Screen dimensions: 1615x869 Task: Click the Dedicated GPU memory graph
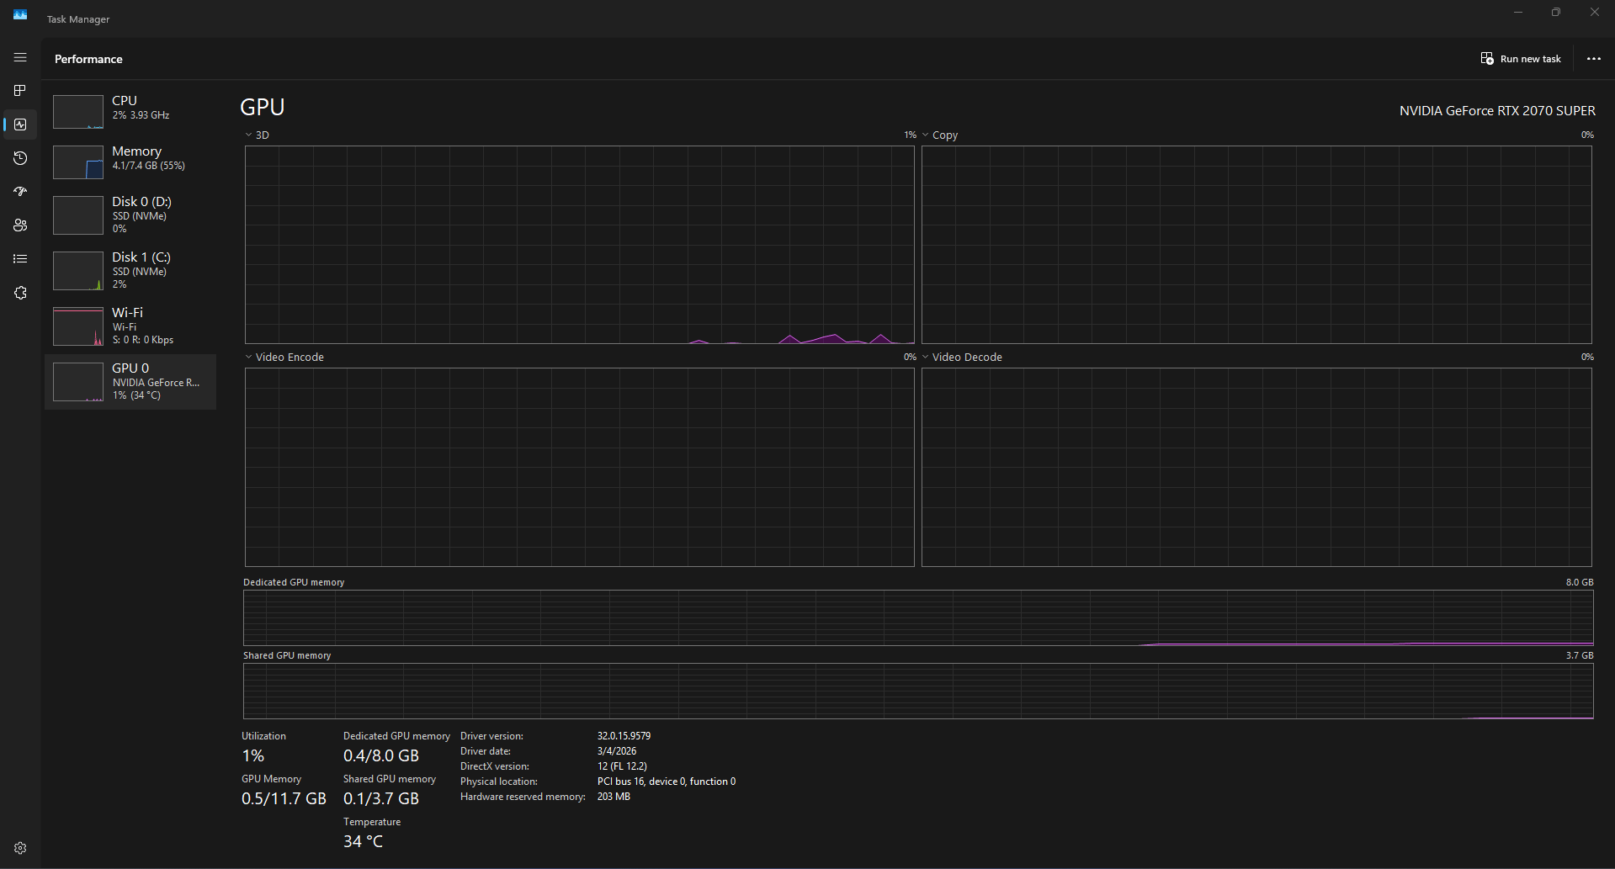click(x=918, y=617)
